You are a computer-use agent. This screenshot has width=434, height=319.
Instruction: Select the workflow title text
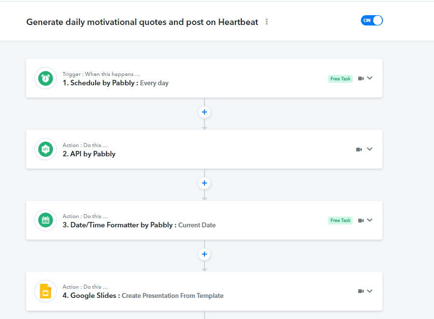142,22
